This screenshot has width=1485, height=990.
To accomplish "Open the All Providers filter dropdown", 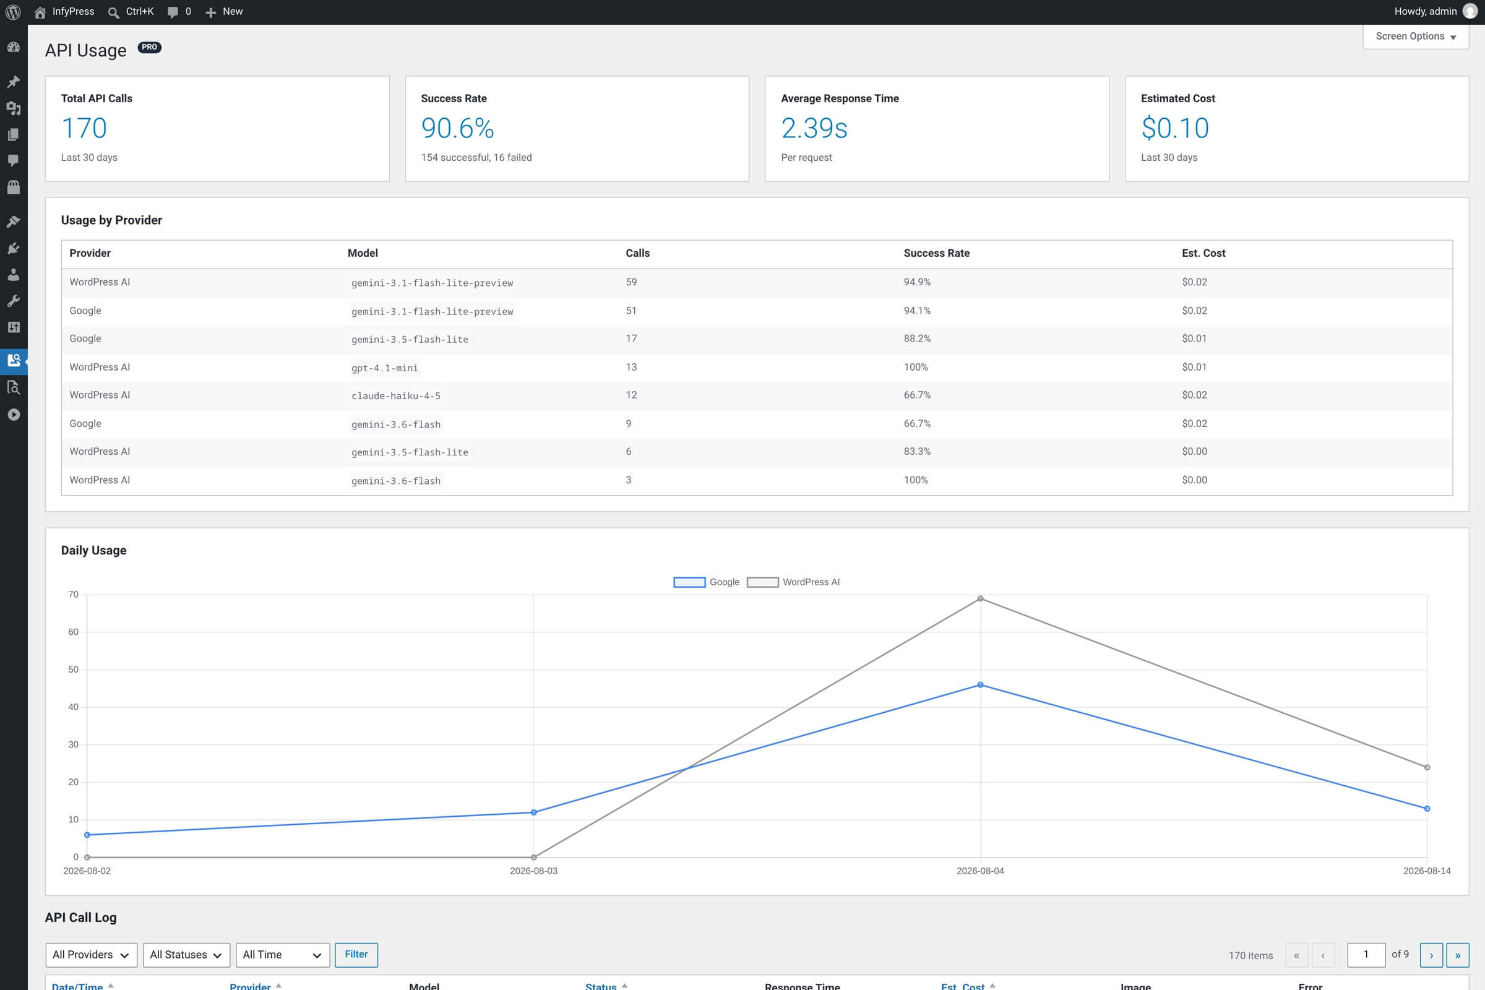I will (x=91, y=955).
